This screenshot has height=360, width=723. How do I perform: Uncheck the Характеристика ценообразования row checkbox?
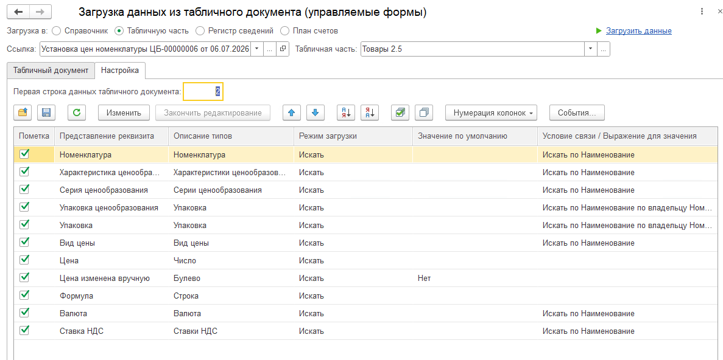pyautogui.click(x=25, y=171)
